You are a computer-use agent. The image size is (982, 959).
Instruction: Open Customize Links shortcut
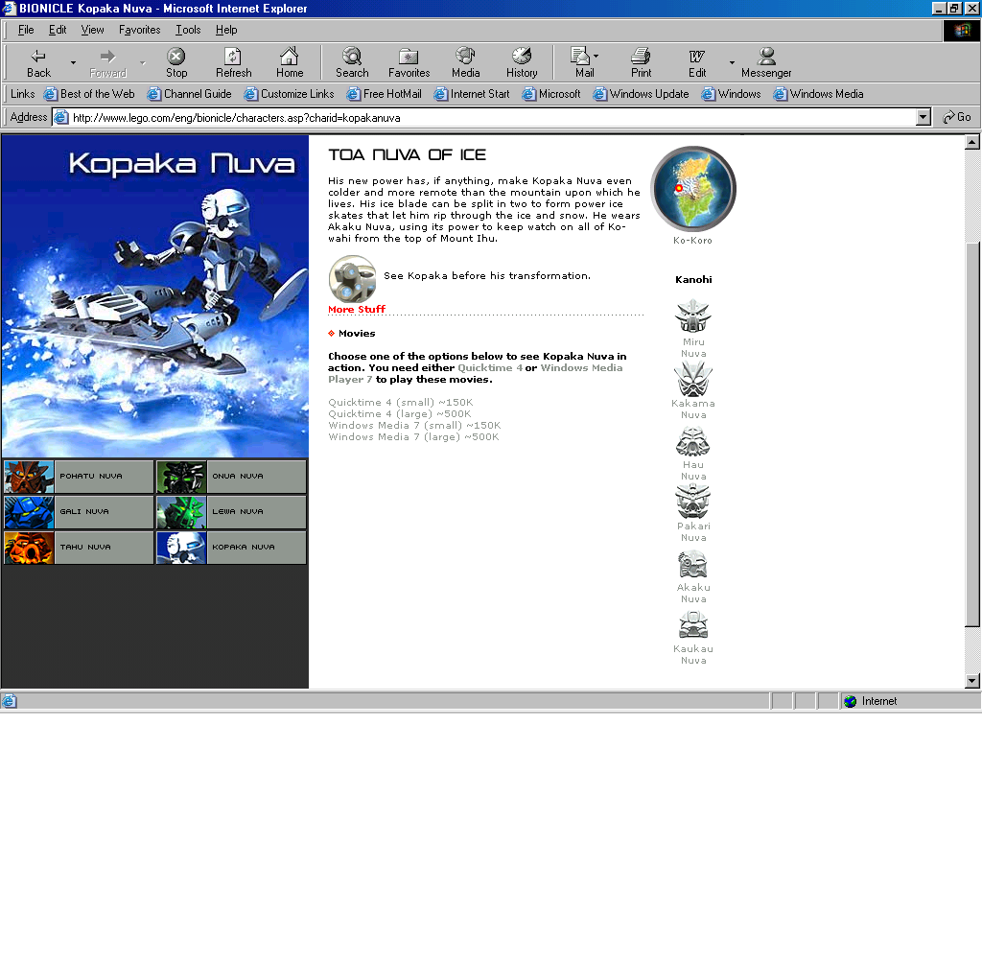289,94
